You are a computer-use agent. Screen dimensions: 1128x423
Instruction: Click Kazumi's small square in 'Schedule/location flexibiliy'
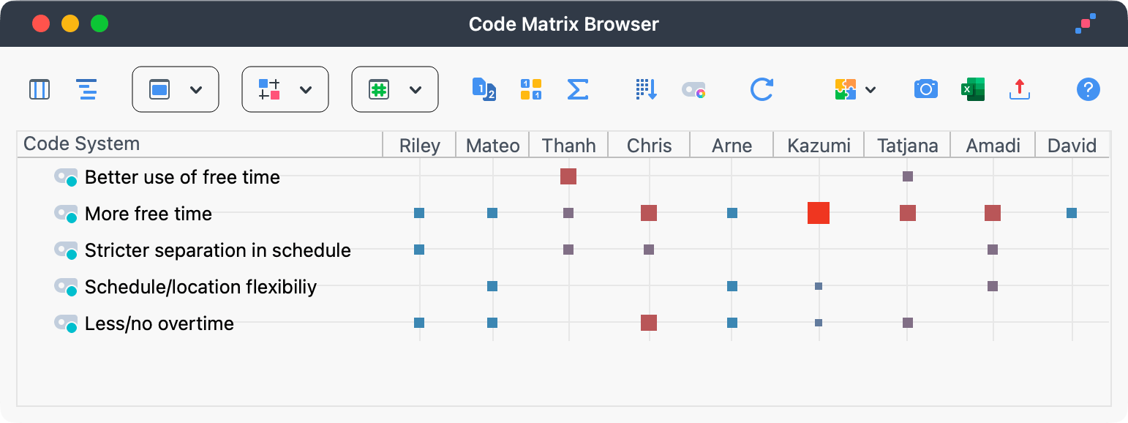[x=819, y=286]
